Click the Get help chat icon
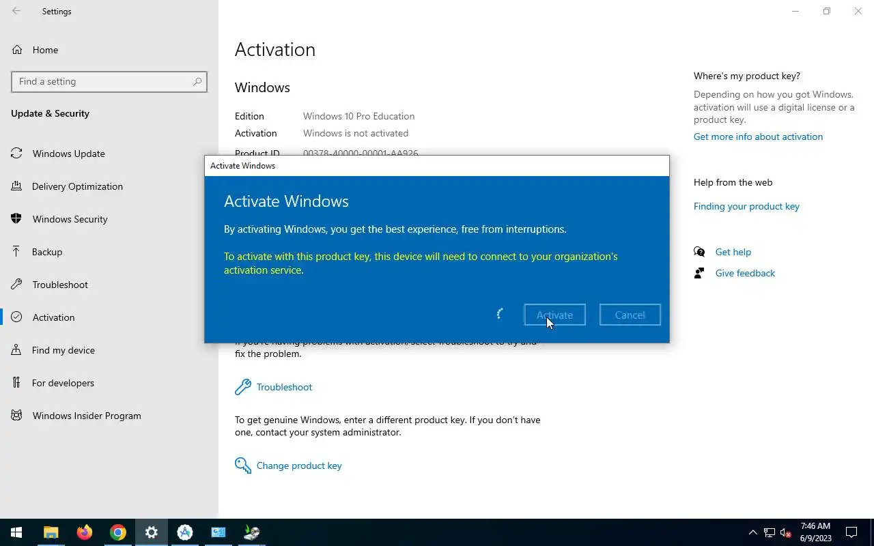The height and width of the screenshot is (546, 874). click(699, 252)
